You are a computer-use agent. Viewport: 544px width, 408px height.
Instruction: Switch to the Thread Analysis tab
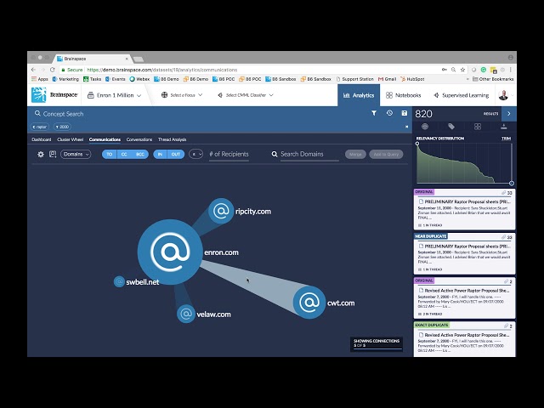coord(172,139)
